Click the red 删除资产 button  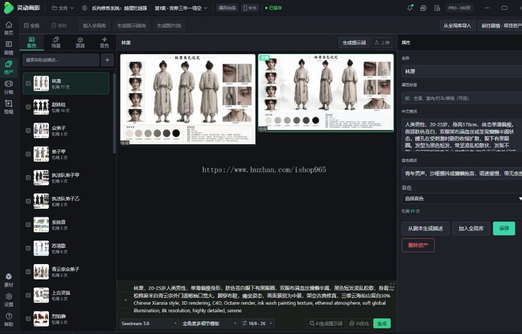pyautogui.click(x=418, y=245)
